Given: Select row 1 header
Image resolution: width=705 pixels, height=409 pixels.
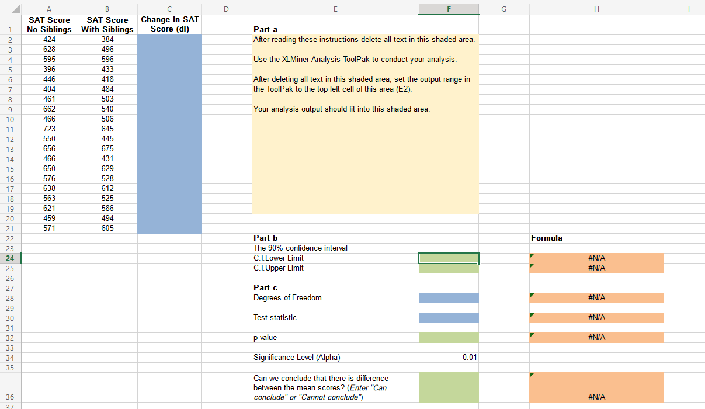Looking at the screenshot, I should tap(10, 25).
